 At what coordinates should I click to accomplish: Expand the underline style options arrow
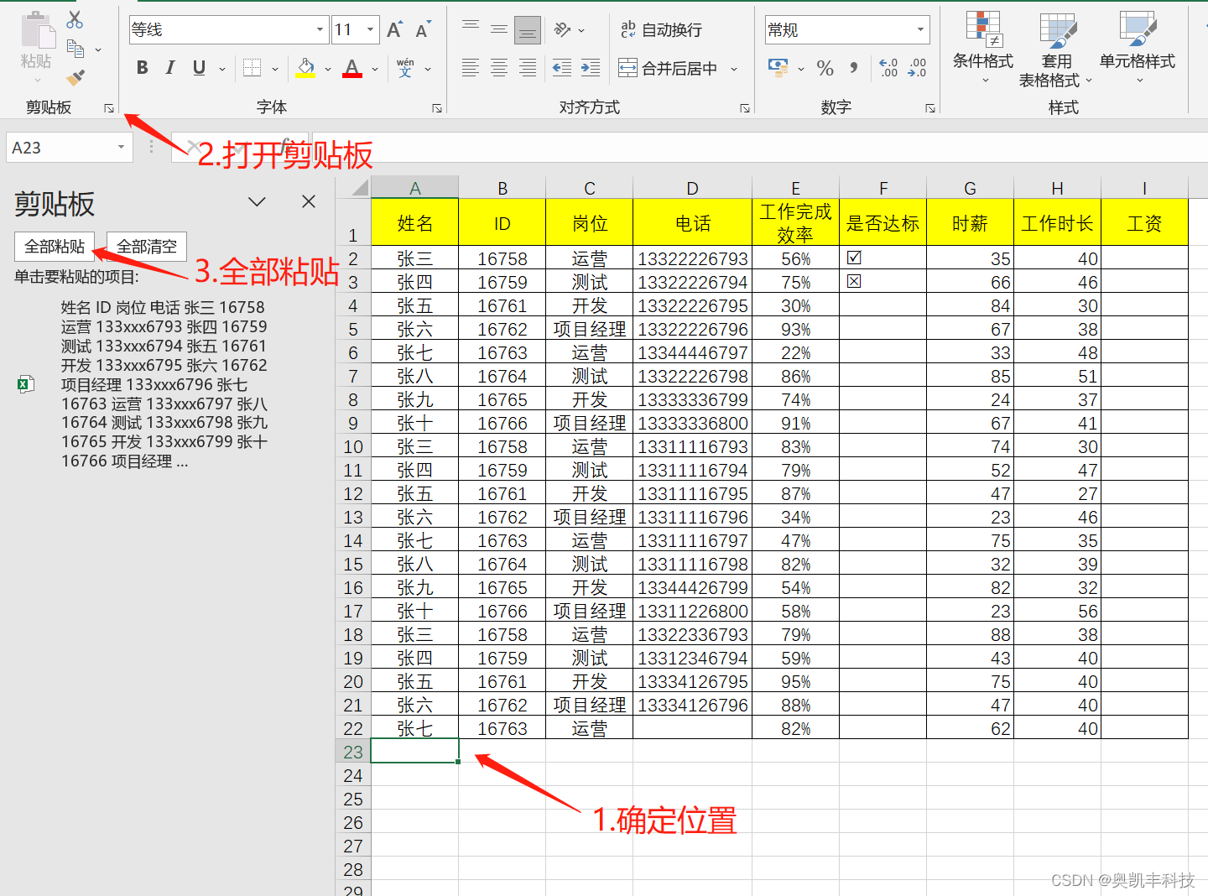pyautogui.click(x=221, y=69)
